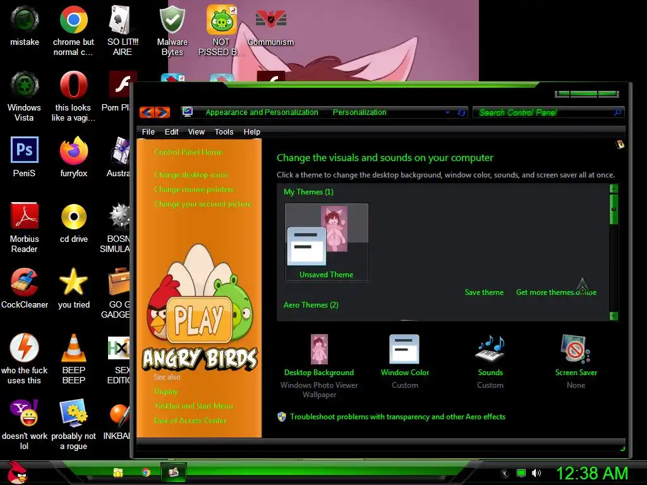Open the Yahoo 'doesn't work lol' icon

tap(25, 424)
